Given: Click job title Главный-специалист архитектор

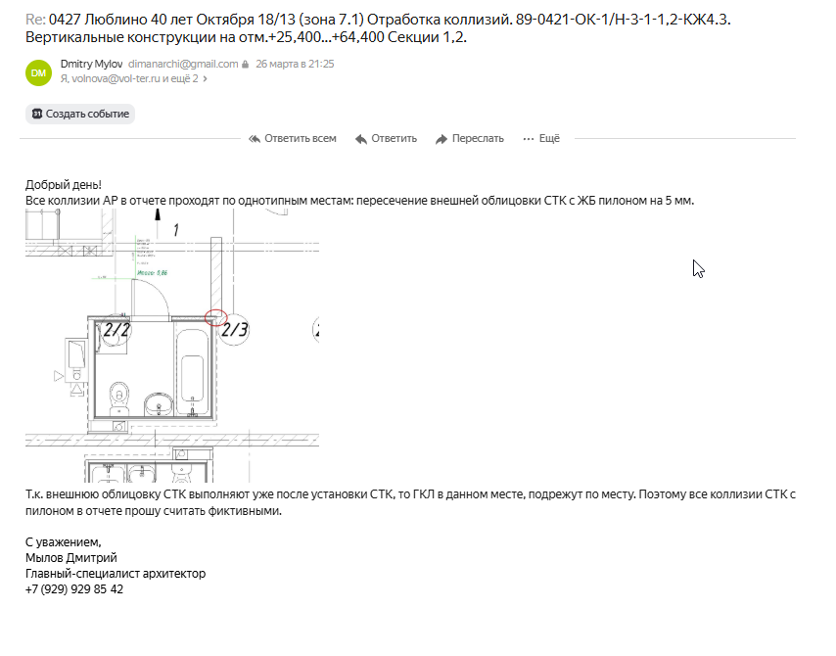Looking at the screenshot, I should 116,574.
